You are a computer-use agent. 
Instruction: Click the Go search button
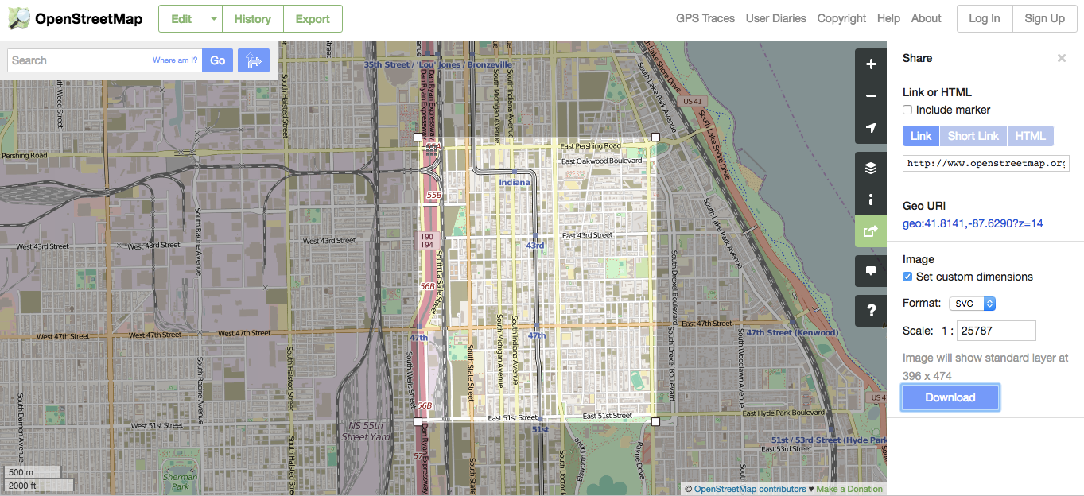[x=218, y=60]
